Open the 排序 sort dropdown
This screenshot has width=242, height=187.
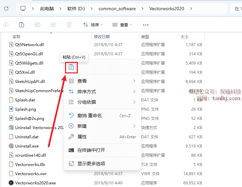(x=93, y=25)
